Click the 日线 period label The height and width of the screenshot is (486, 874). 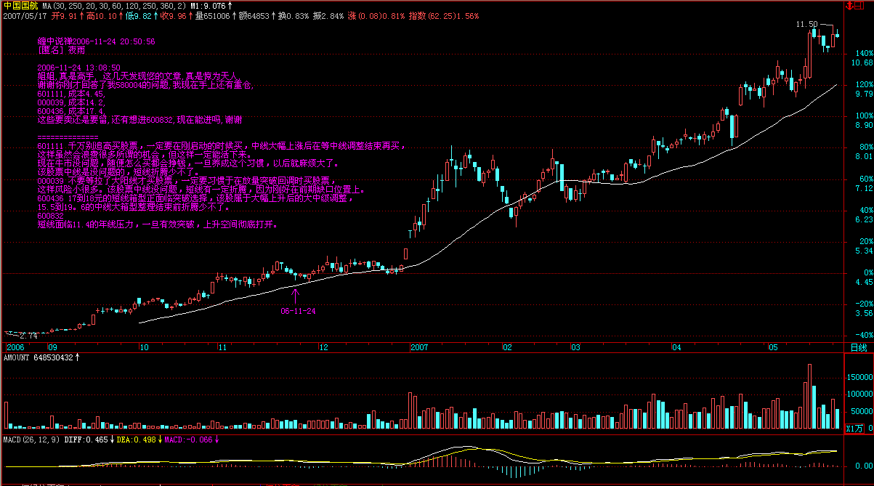(858, 348)
